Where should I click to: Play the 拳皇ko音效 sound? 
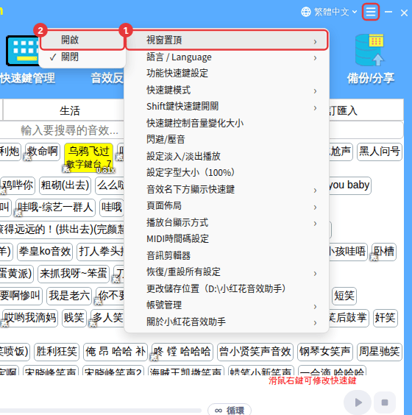tap(45, 252)
